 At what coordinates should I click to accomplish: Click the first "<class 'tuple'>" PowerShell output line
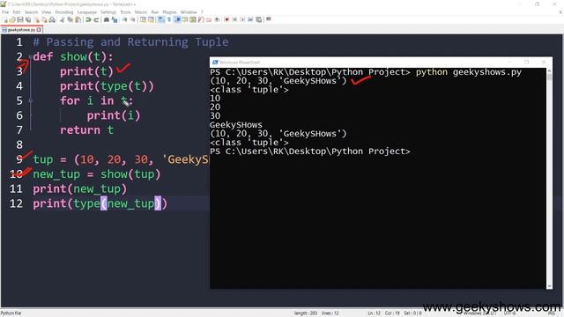(x=249, y=90)
